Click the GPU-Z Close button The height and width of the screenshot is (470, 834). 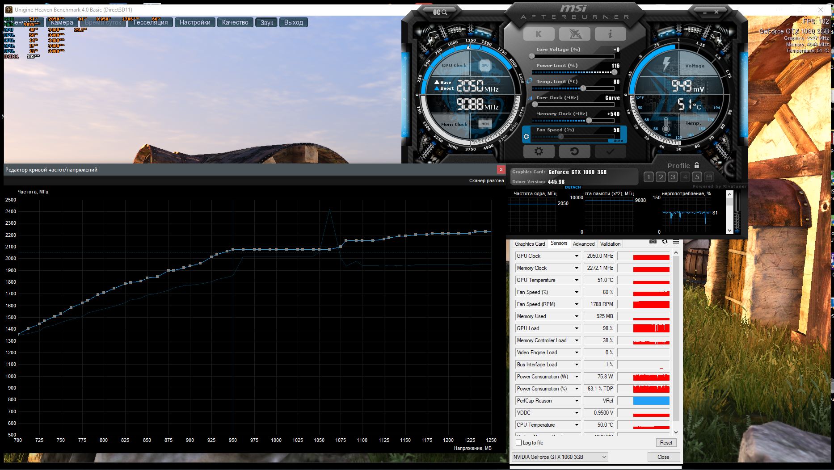click(x=663, y=457)
